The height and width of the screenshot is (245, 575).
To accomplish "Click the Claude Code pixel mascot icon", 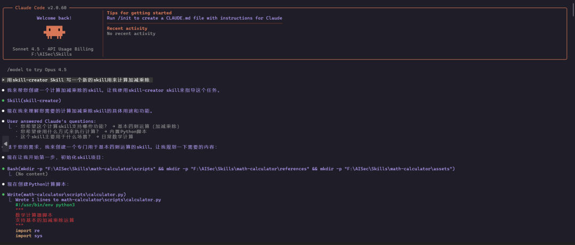I will [x=54, y=32].
